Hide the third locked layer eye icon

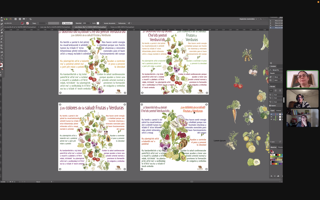click(271, 120)
